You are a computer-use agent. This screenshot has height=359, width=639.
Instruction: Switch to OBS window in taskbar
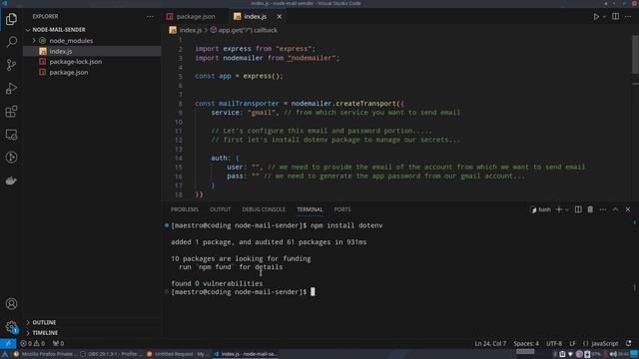[112, 354]
